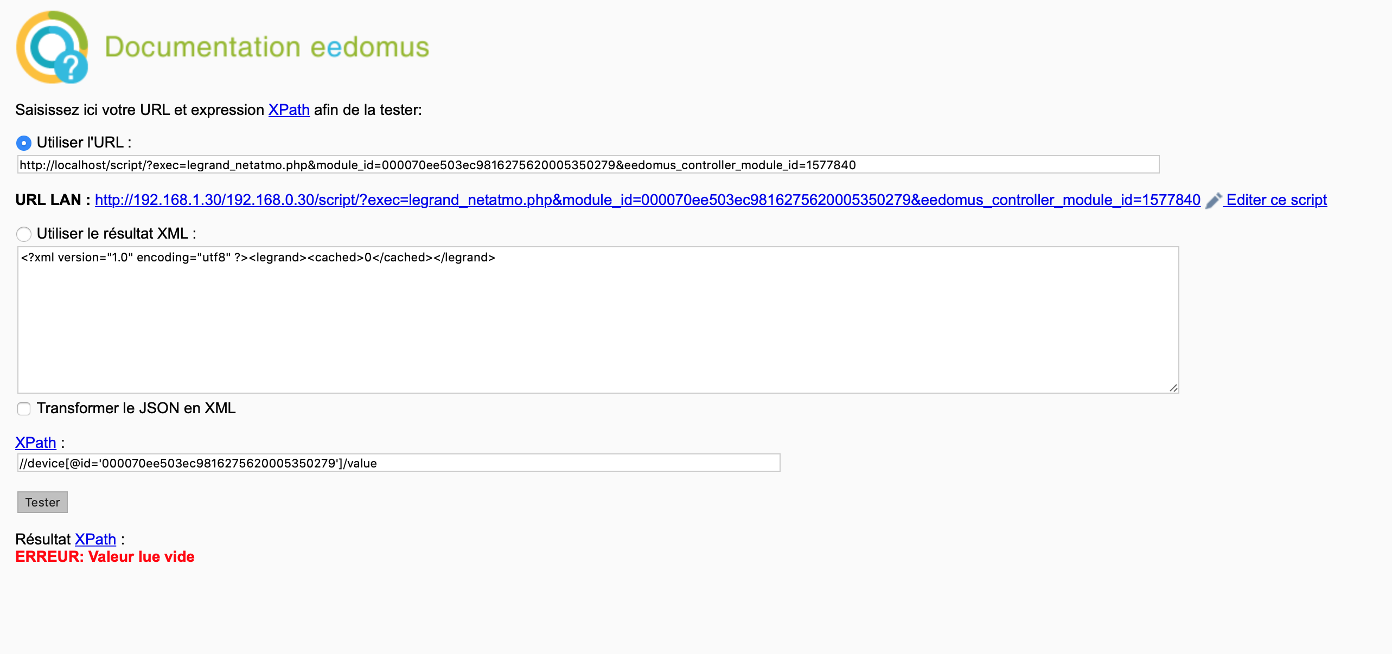
Task: Open the XPath link above the expression field
Action: (36, 443)
